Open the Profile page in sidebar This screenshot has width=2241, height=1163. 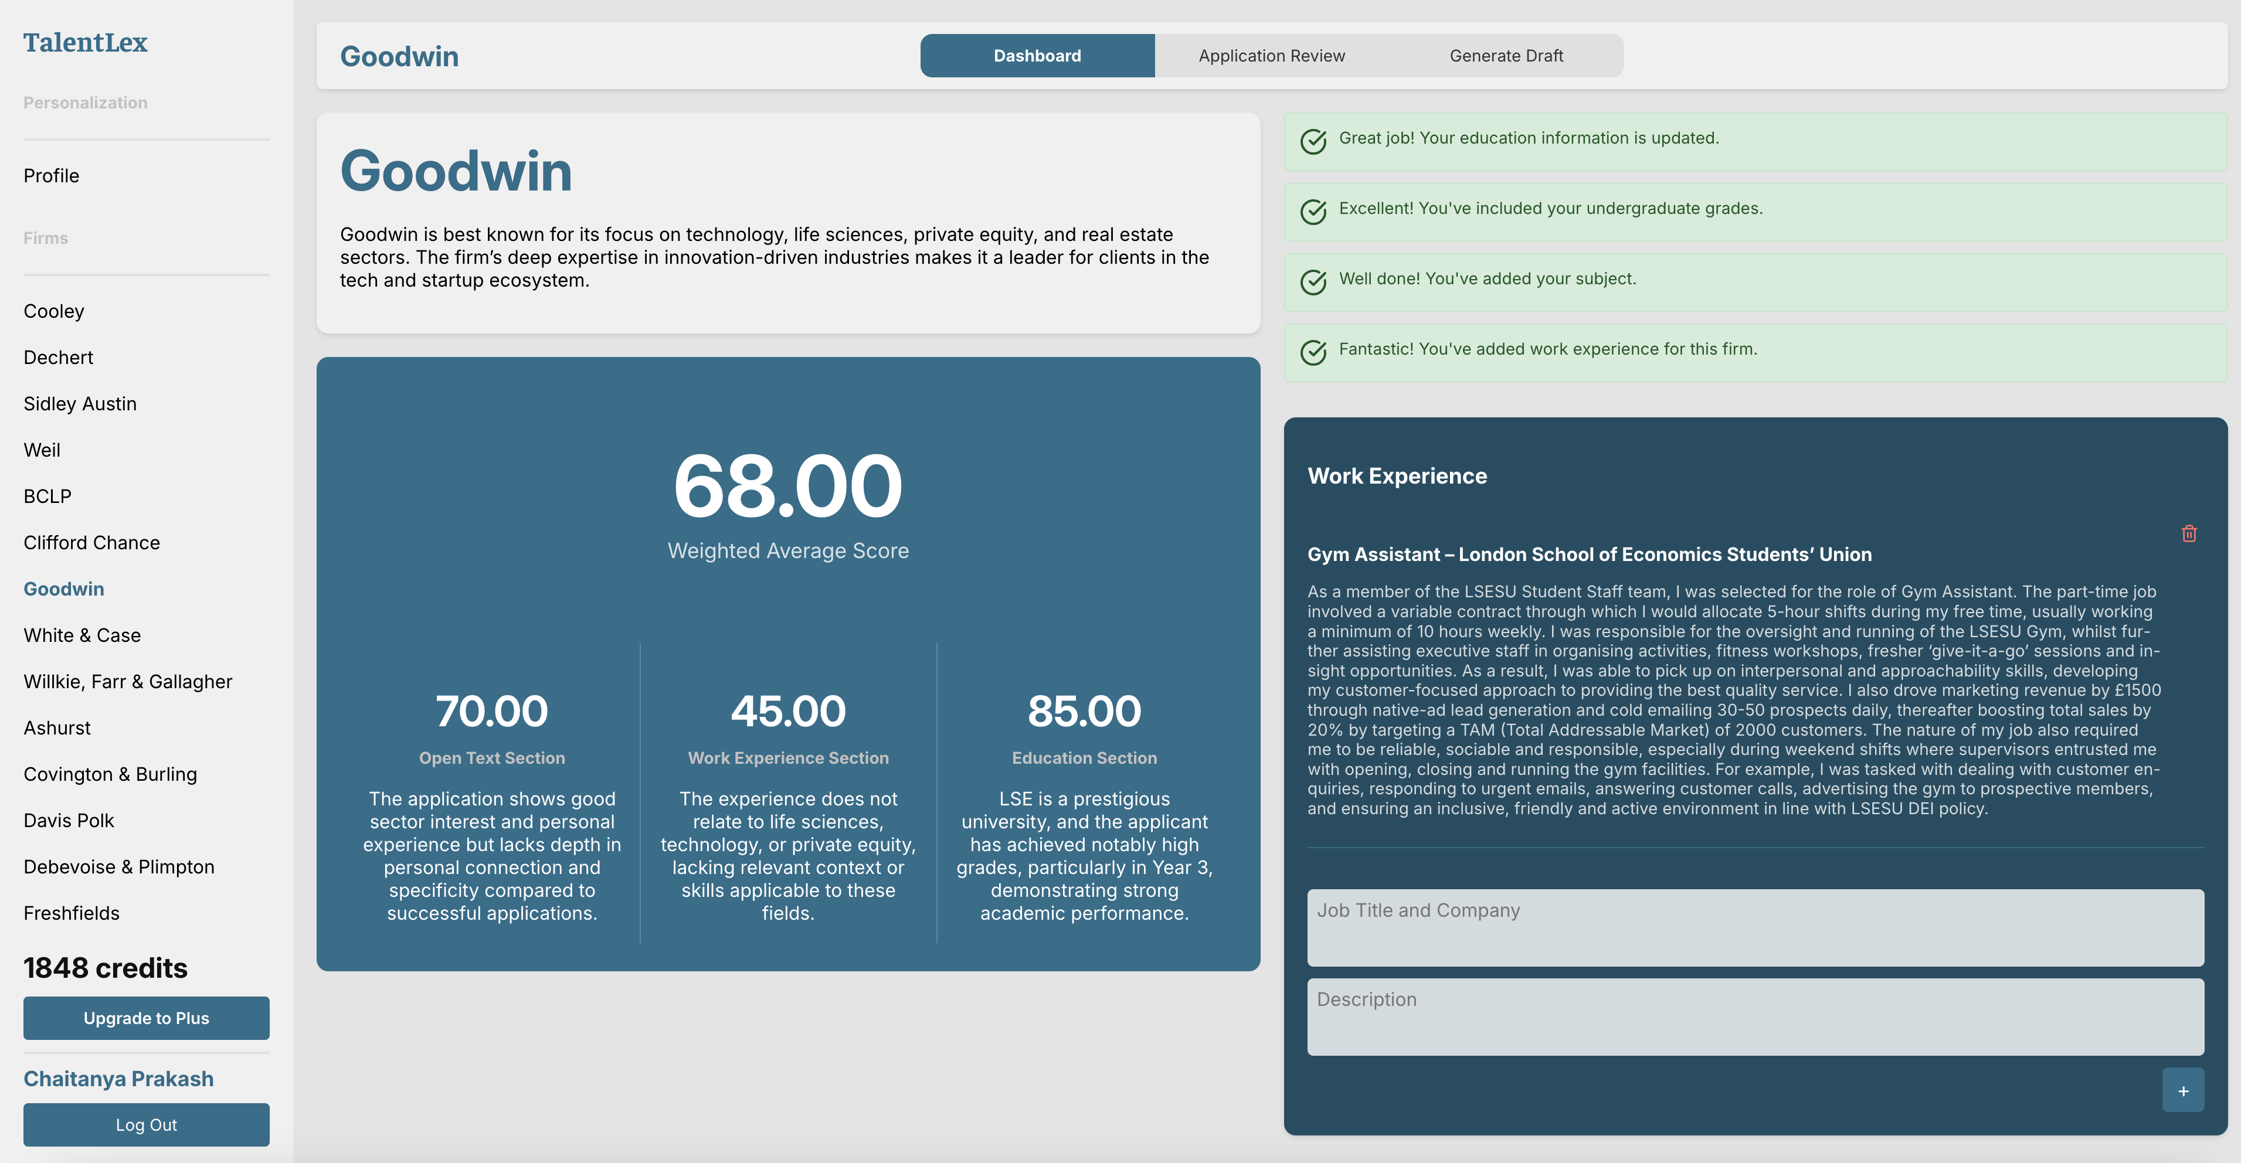tap(52, 176)
